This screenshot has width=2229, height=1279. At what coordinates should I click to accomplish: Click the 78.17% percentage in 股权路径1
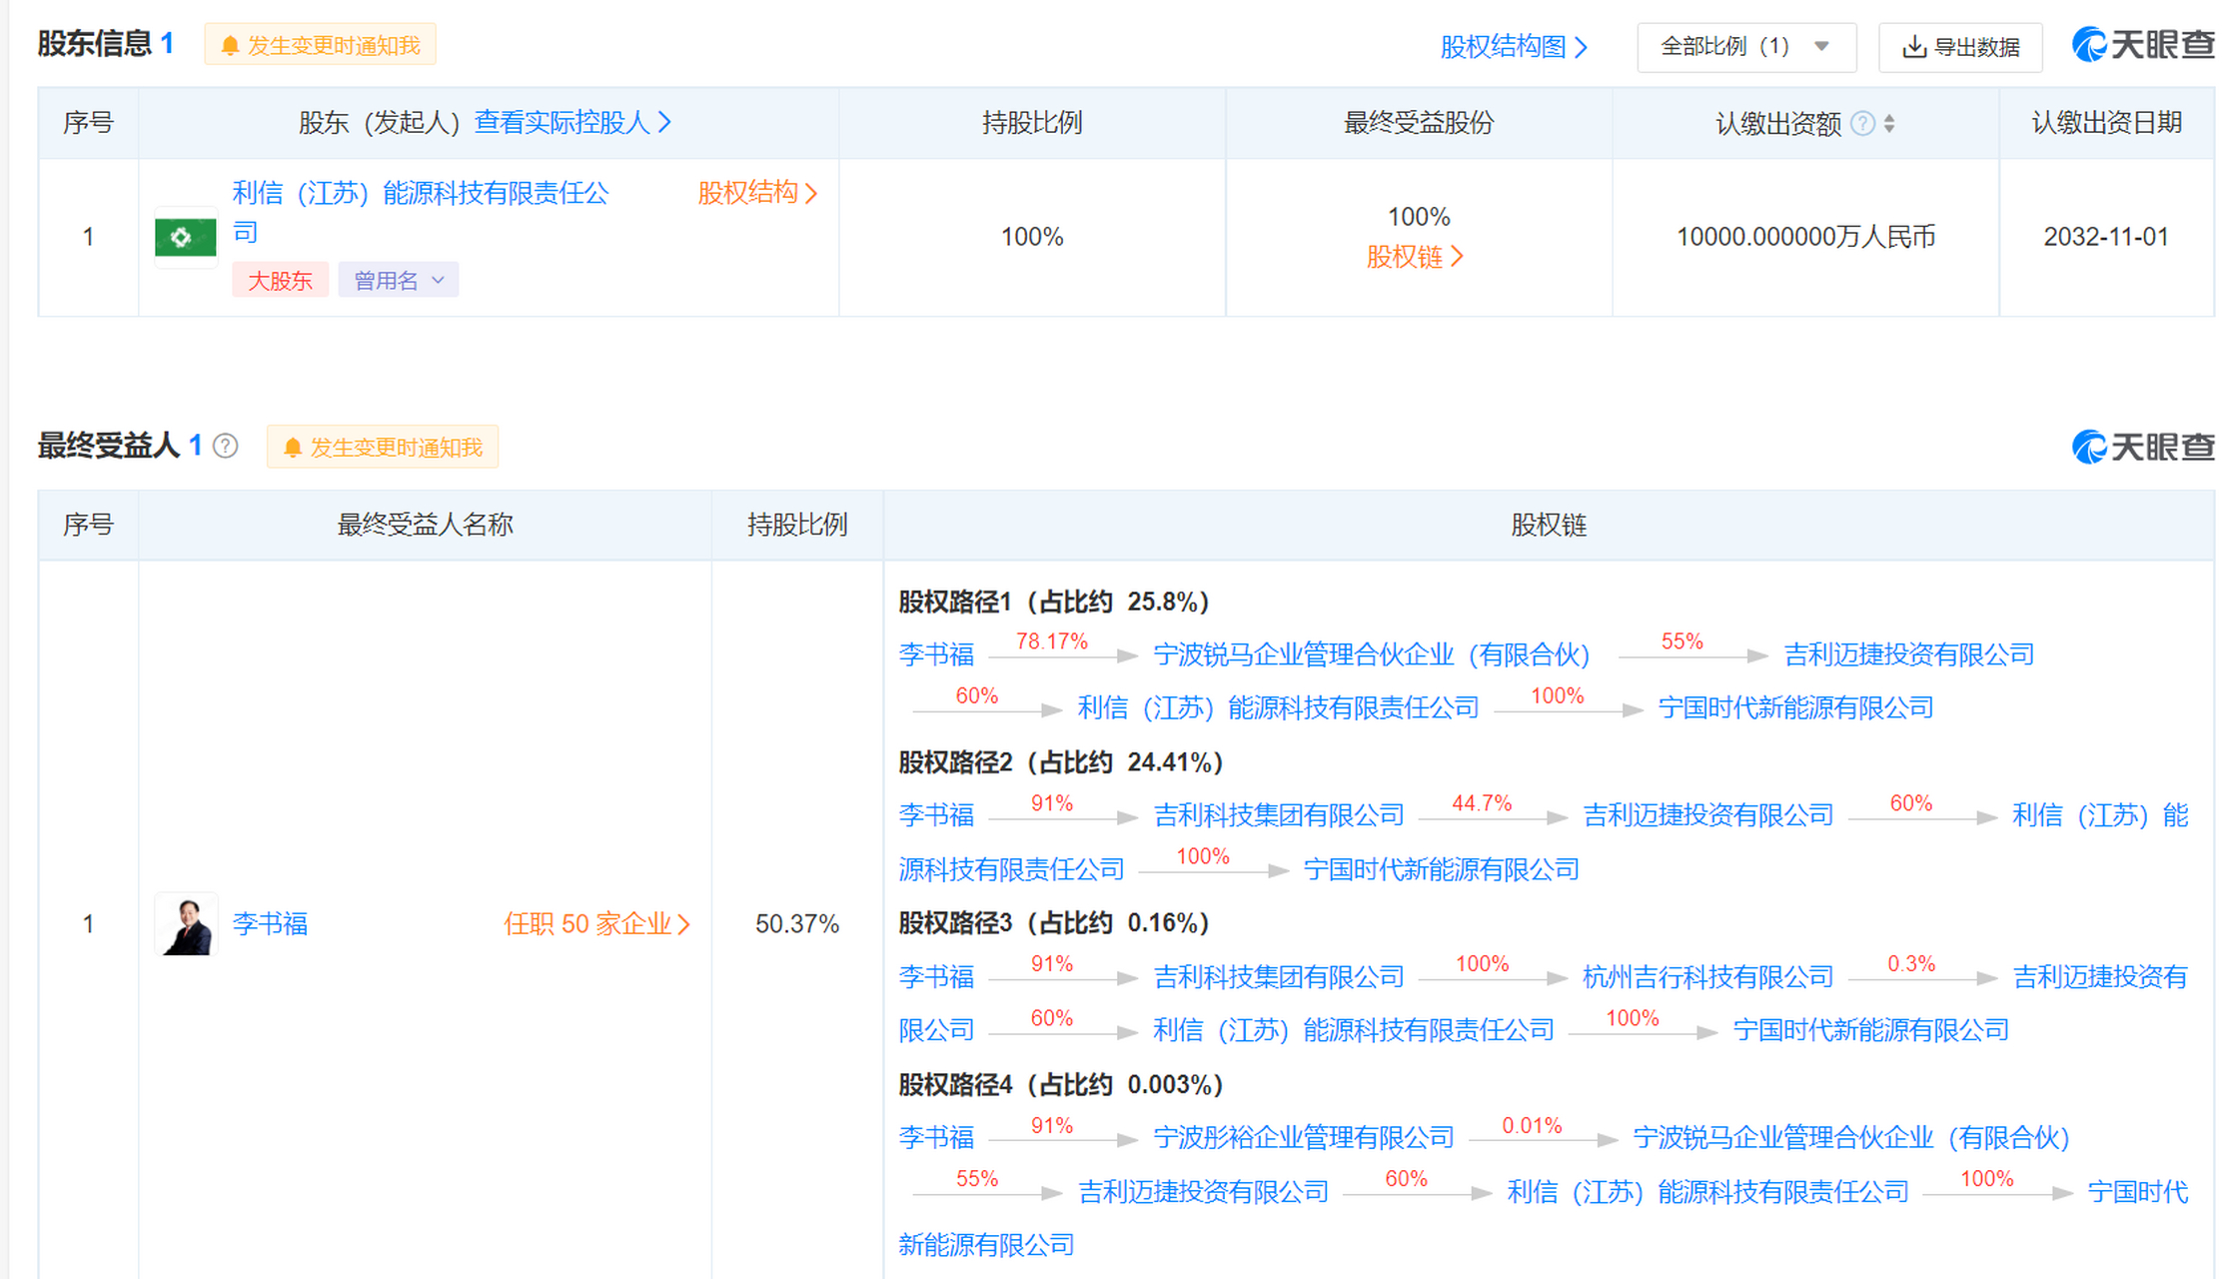[1052, 641]
